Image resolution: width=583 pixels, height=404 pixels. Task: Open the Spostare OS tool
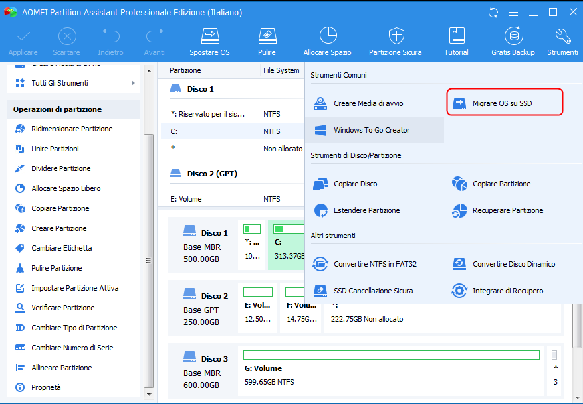[209, 42]
